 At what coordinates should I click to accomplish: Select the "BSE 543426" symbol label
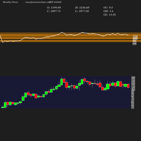[56, 2]
